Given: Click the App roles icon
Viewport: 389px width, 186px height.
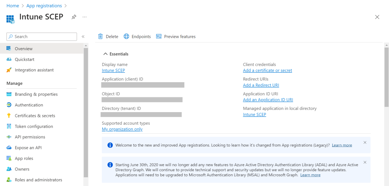Looking at the screenshot, I should [9, 158].
